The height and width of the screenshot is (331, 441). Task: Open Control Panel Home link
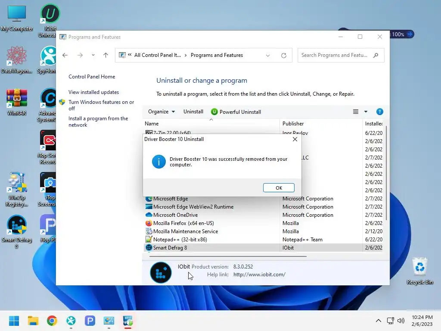click(92, 77)
